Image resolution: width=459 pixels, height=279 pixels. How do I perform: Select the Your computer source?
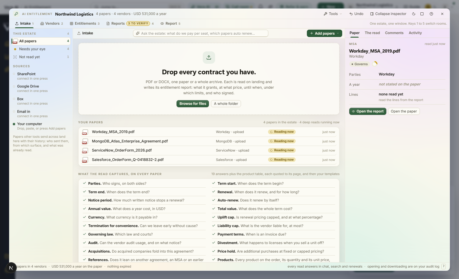(x=41, y=126)
